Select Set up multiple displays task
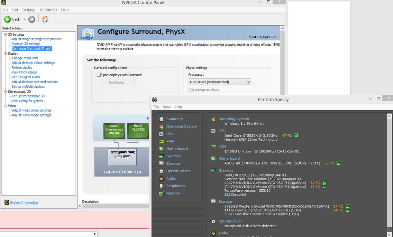The image size is (393, 237). pyautogui.click(x=28, y=87)
